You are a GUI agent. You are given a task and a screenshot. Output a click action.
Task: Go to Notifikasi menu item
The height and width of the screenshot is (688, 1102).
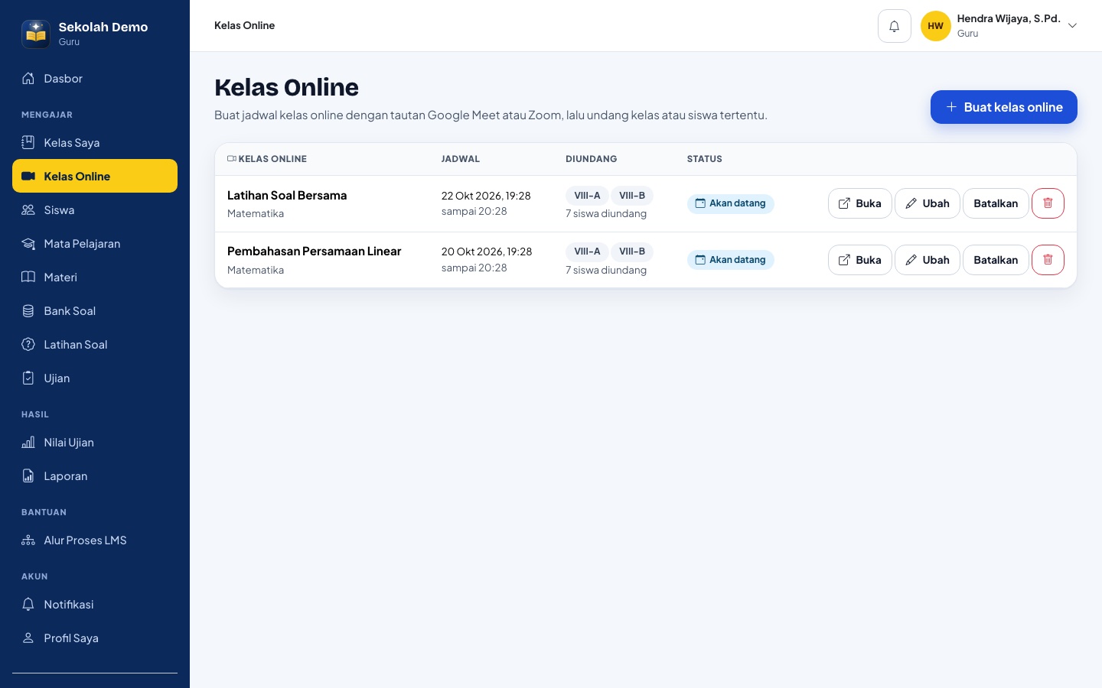click(x=95, y=604)
